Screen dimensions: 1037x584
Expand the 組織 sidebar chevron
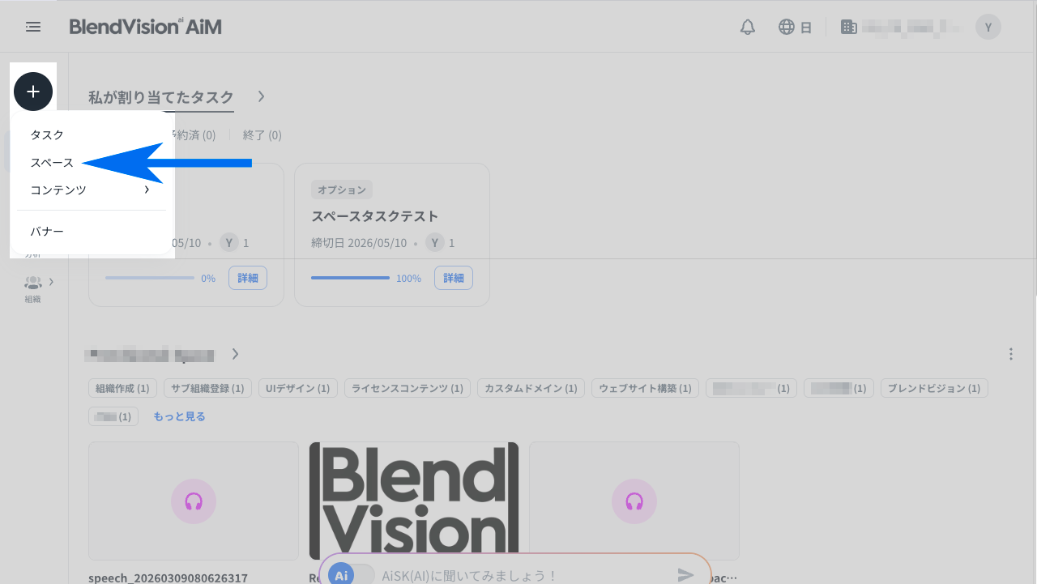(51, 282)
